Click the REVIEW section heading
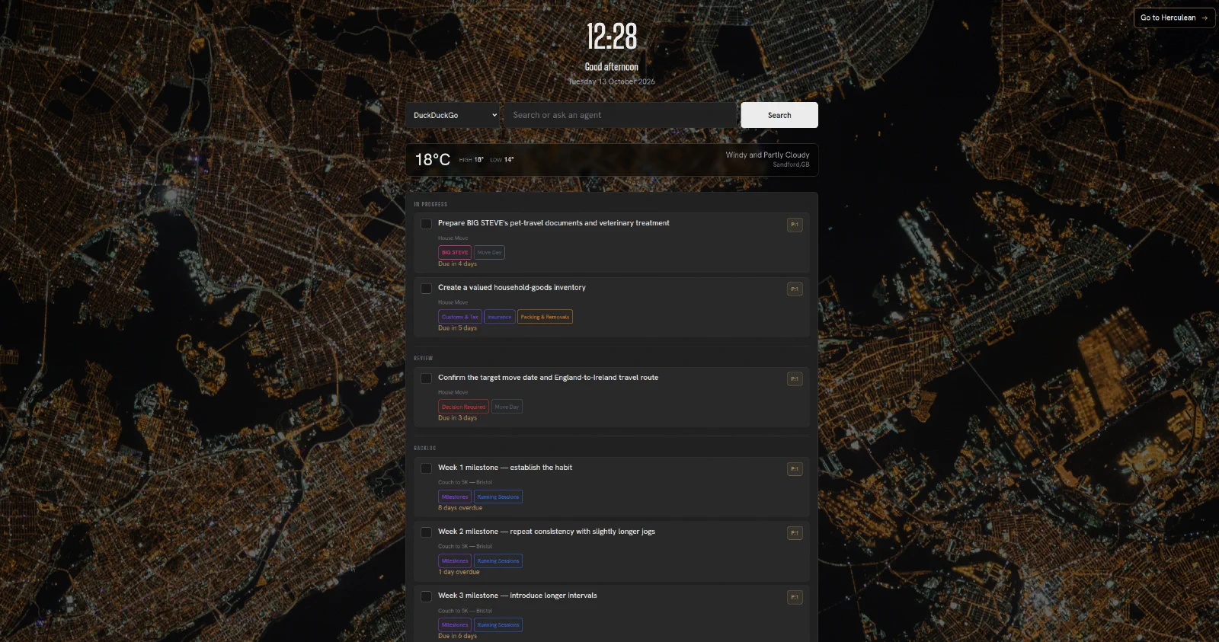Viewport: 1219px width, 642px height. (424, 358)
